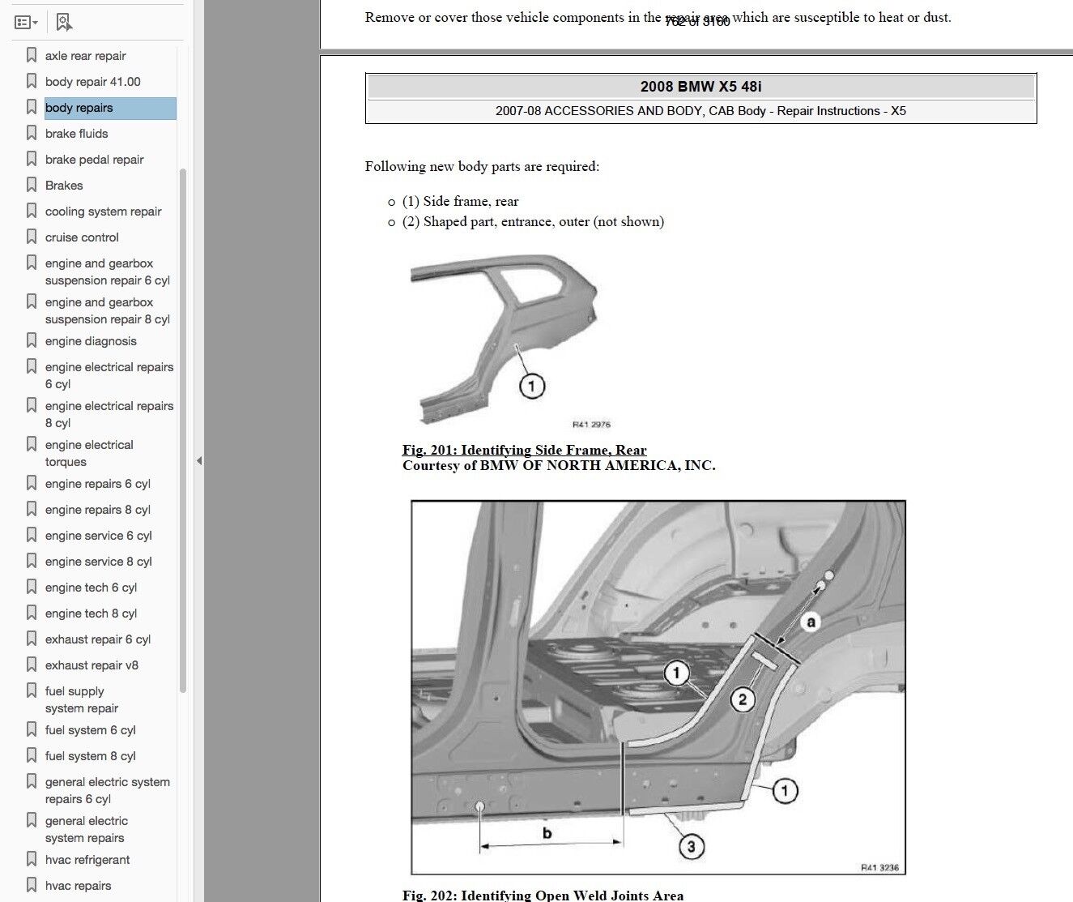Click bookmark icon beside Brakes entry
The height and width of the screenshot is (902, 1073).
[32, 185]
